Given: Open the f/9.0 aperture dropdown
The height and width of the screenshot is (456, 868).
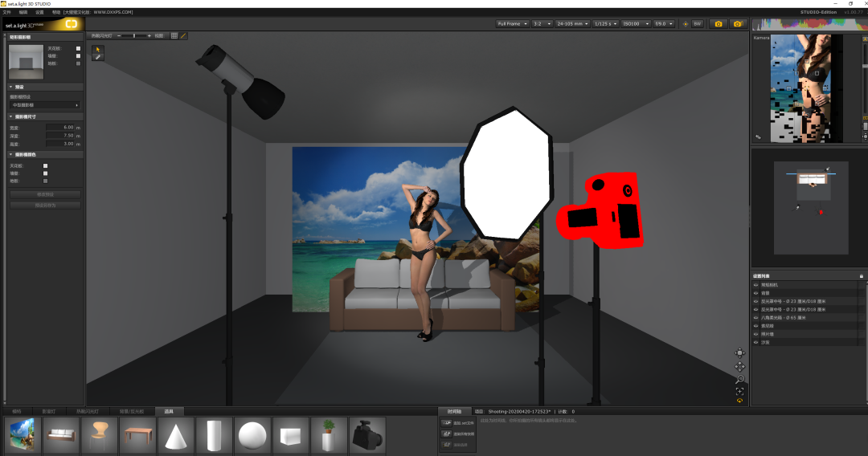Looking at the screenshot, I should [664, 24].
